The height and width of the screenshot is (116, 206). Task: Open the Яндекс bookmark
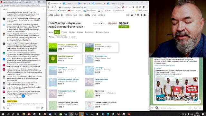pyautogui.click(x=108, y=11)
